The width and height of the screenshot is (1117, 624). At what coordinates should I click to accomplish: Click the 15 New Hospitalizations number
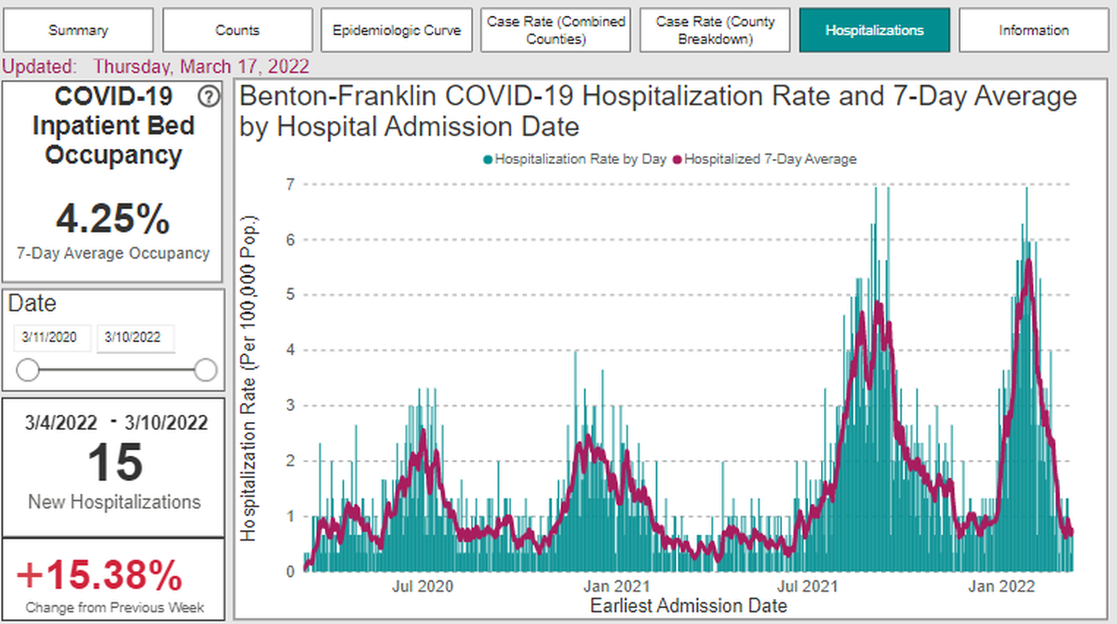pyautogui.click(x=114, y=462)
